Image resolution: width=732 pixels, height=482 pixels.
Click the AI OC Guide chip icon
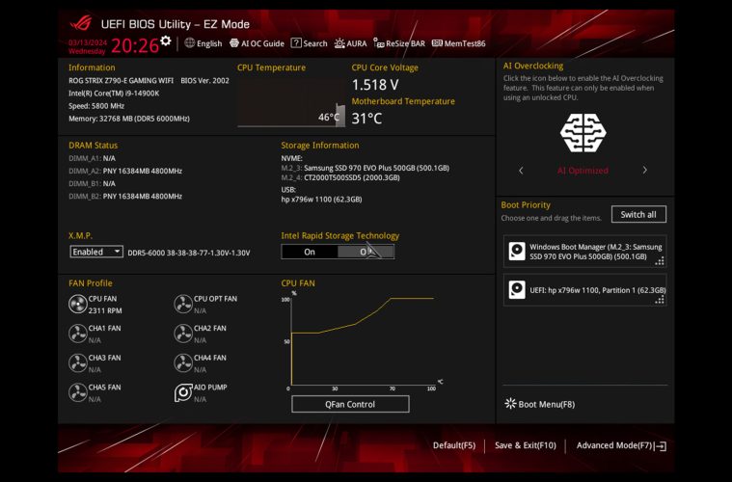(234, 43)
